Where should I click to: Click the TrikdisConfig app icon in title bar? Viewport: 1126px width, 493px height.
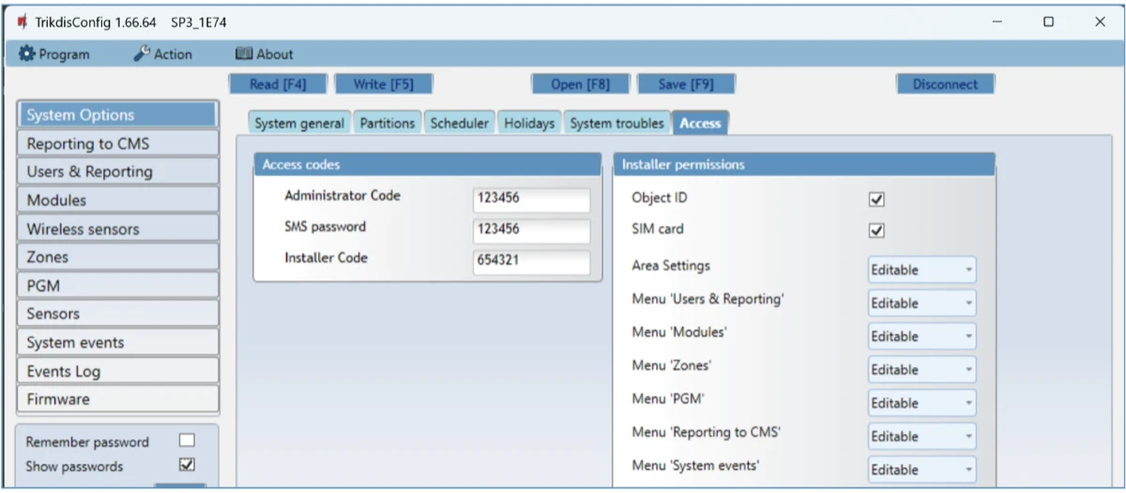[x=22, y=22]
